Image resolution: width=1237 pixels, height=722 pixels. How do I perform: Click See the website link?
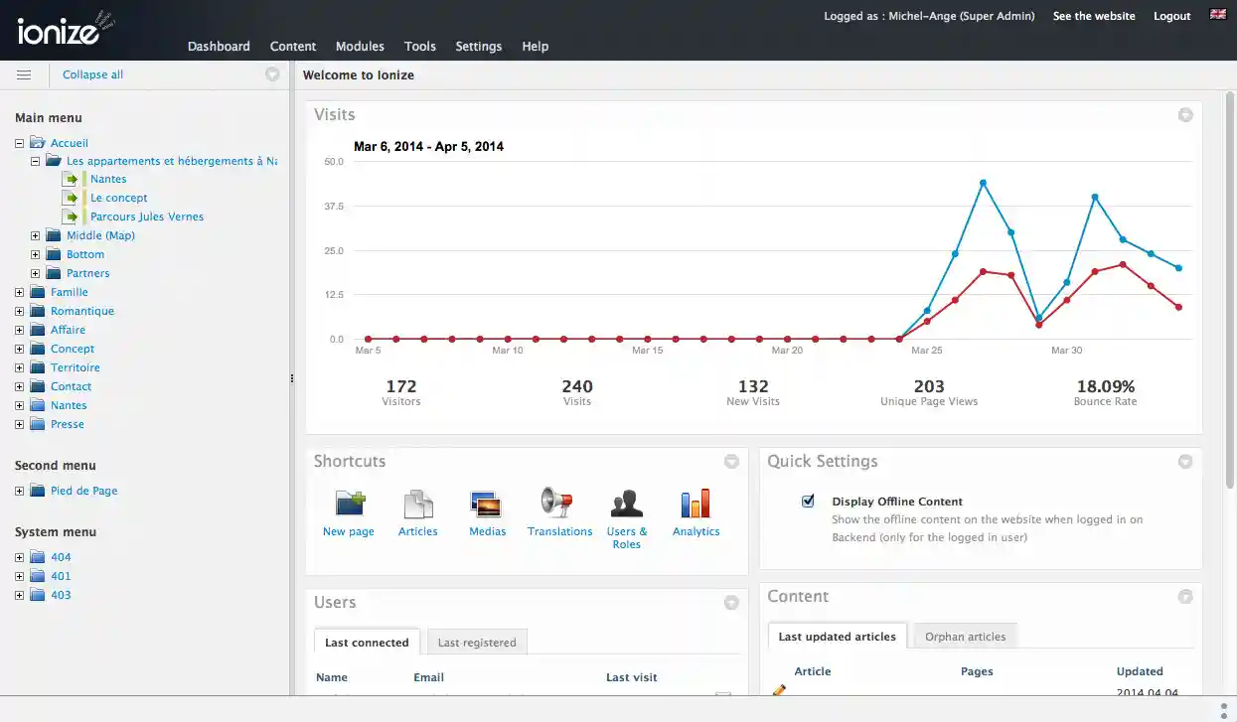pos(1094,16)
